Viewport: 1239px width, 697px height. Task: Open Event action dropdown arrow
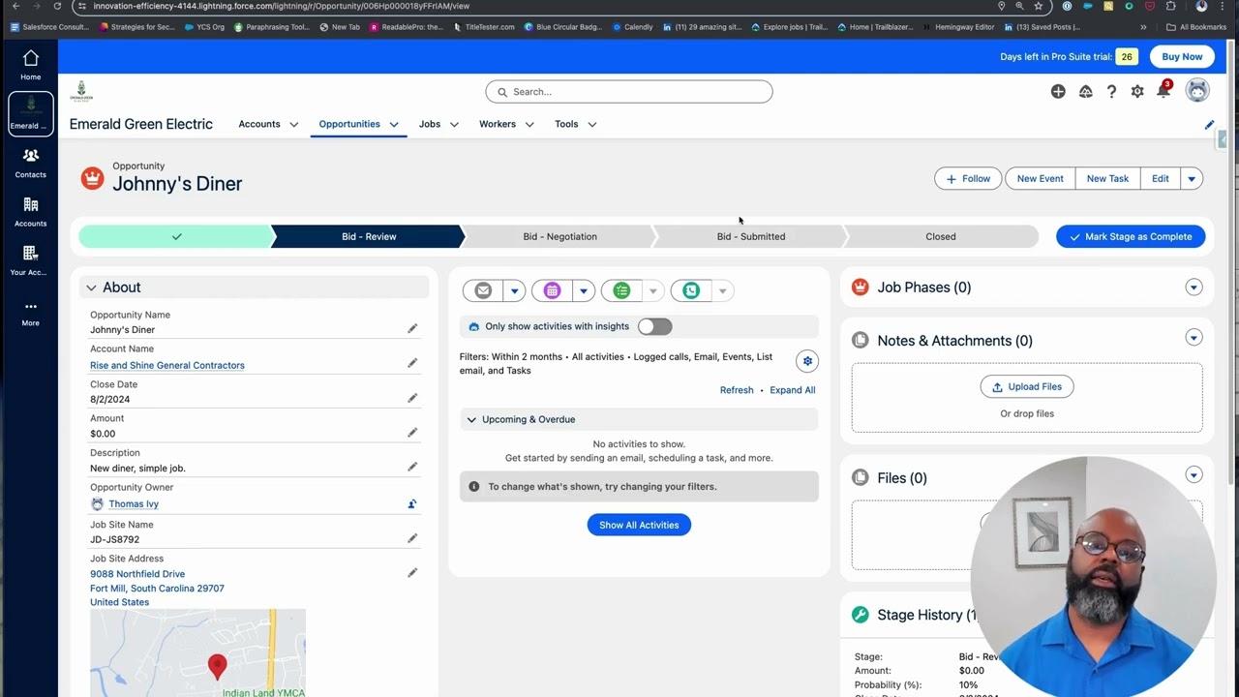click(x=583, y=290)
